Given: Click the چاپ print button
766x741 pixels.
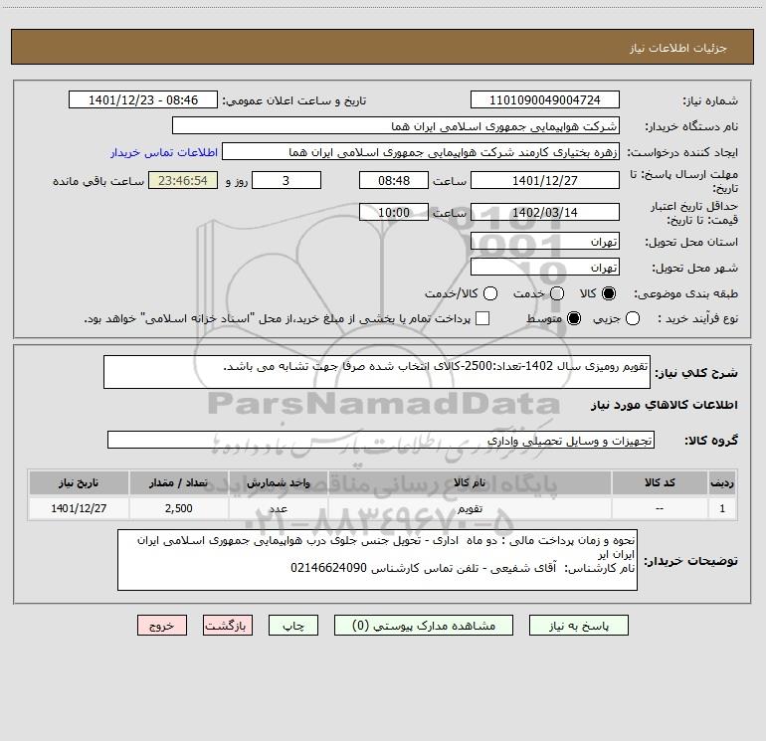Looking at the screenshot, I should (x=293, y=626).
